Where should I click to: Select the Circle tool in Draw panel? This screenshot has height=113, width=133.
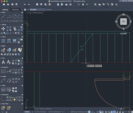(x=15, y=16)
